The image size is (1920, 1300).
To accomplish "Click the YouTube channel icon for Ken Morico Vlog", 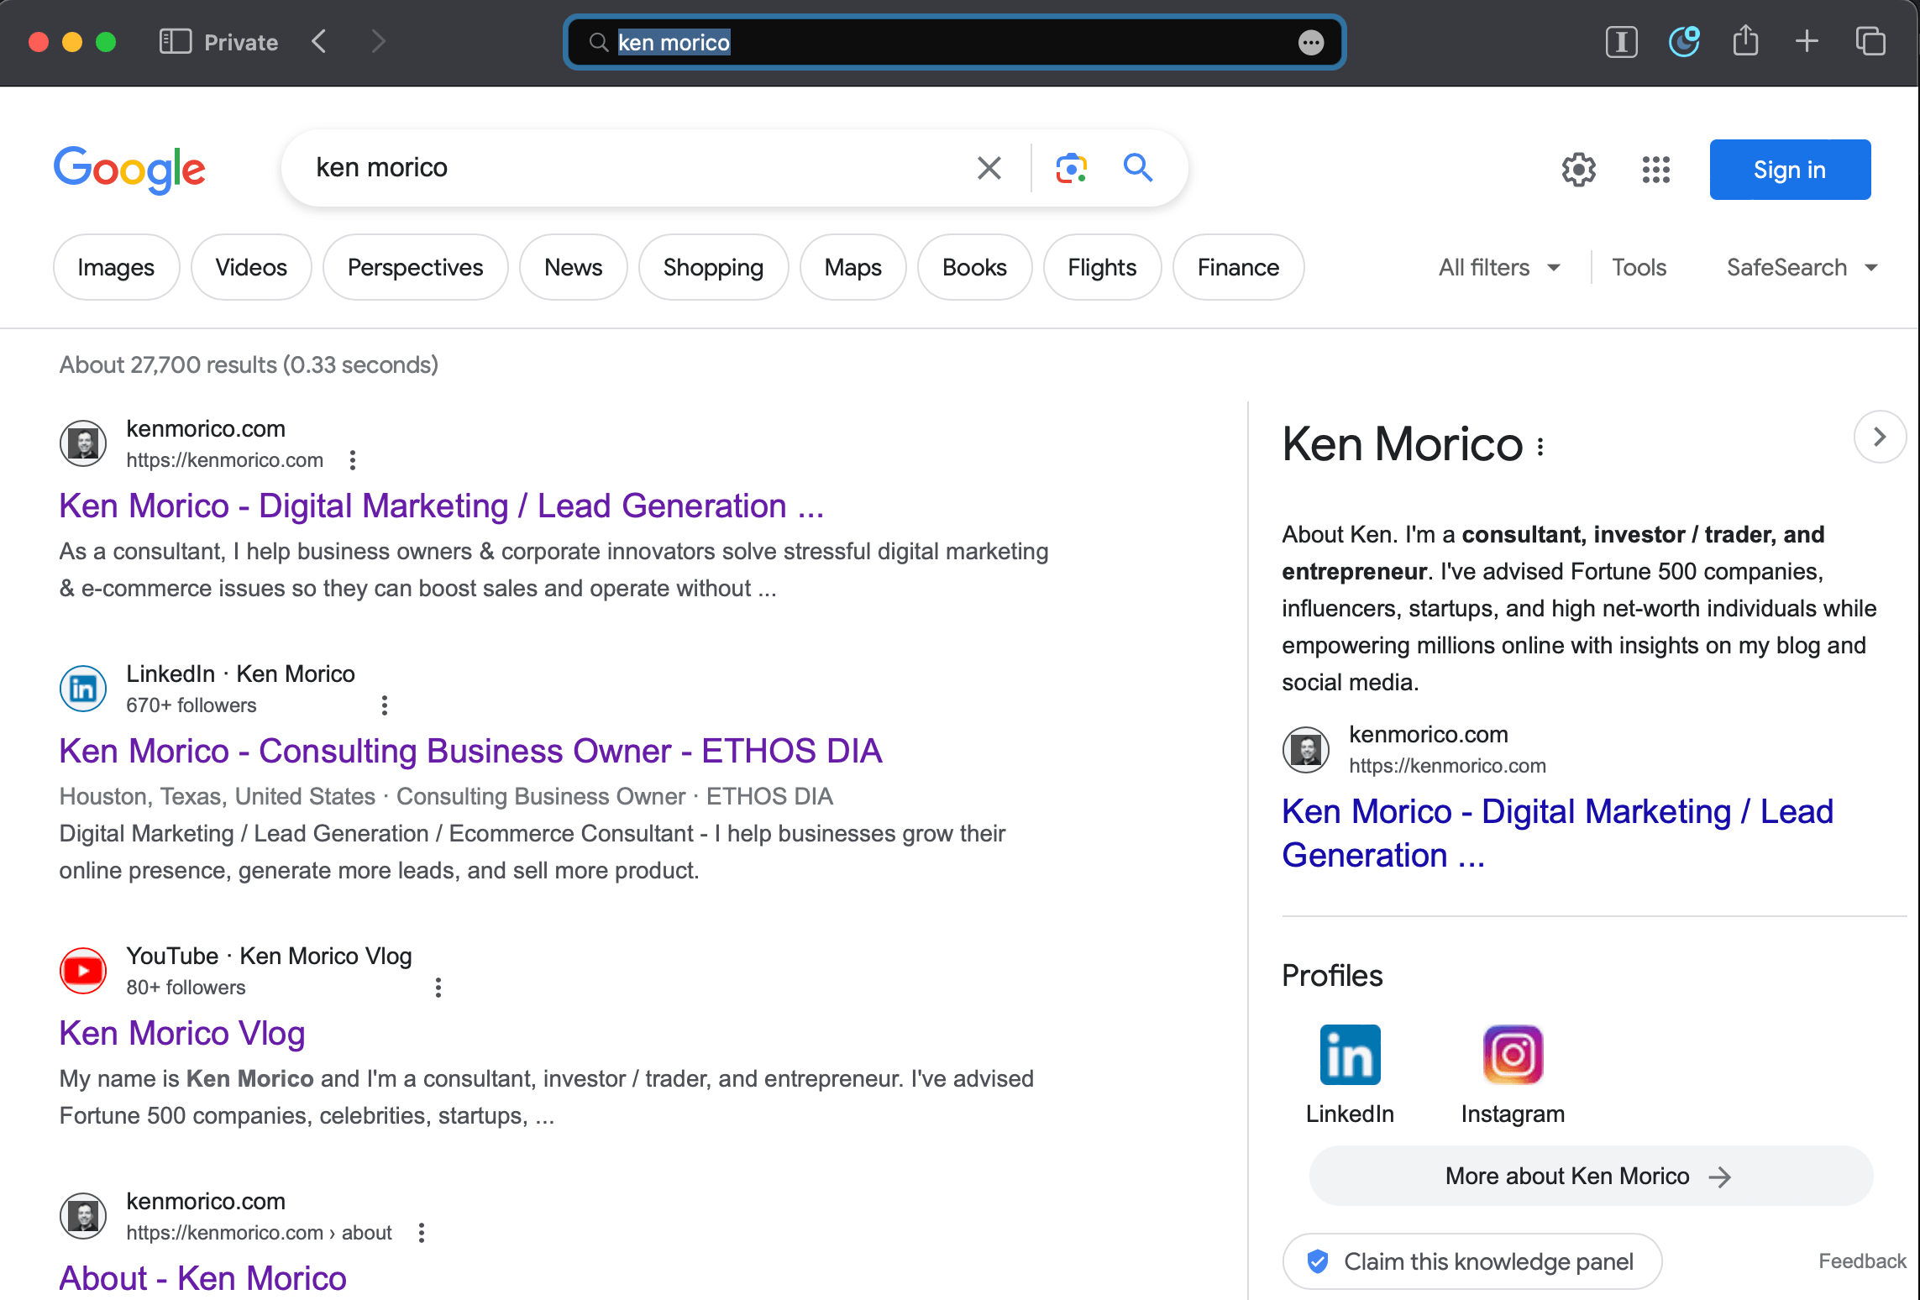I will point(82,969).
